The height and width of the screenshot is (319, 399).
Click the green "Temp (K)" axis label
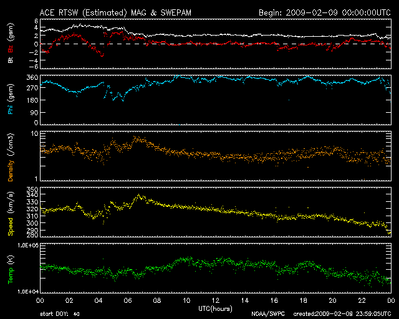click(x=11, y=269)
